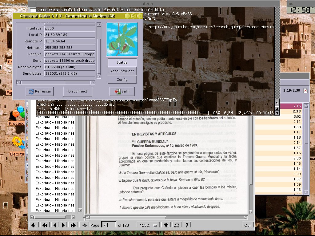Image resolution: width=315 pixels, height=236 pixels.
Task: Click down arrow of playlist scrollbar
Action: point(306,192)
